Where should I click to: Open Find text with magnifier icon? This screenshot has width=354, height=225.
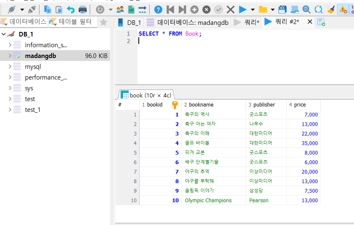306,10
